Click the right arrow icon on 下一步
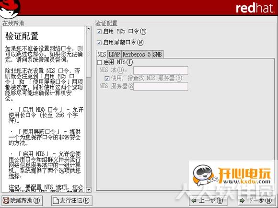The image size is (278, 208). pos(242,201)
